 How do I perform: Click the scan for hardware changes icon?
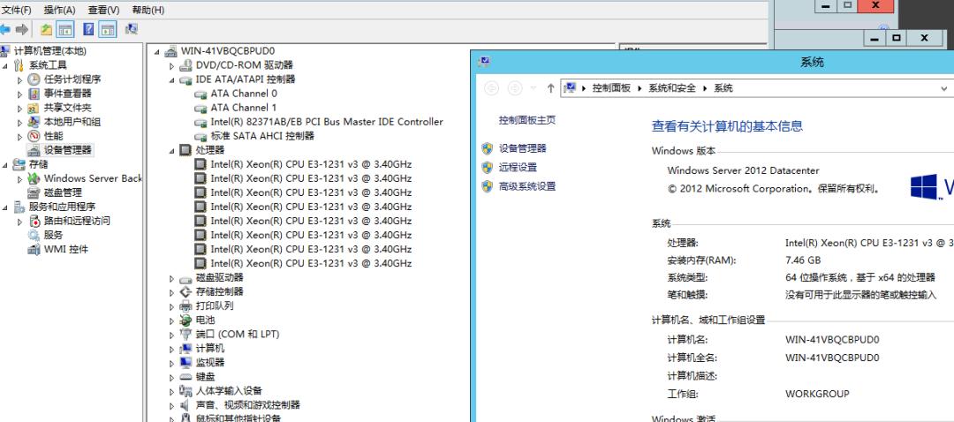[x=132, y=29]
